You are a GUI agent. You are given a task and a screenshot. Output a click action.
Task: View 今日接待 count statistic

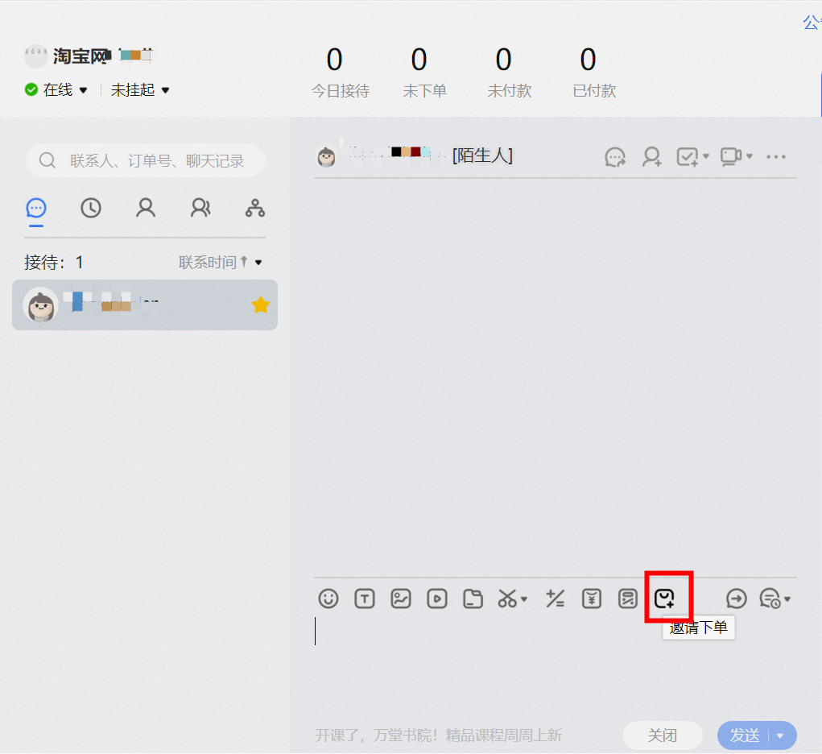click(x=341, y=73)
